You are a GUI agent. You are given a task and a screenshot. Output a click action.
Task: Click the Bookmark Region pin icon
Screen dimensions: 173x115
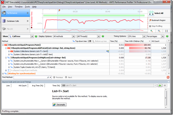click(150, 20)
